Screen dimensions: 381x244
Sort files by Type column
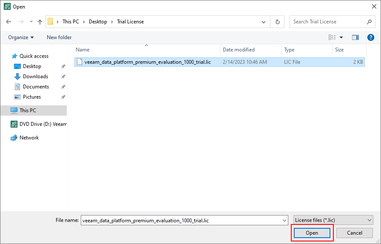coord(289,50)
